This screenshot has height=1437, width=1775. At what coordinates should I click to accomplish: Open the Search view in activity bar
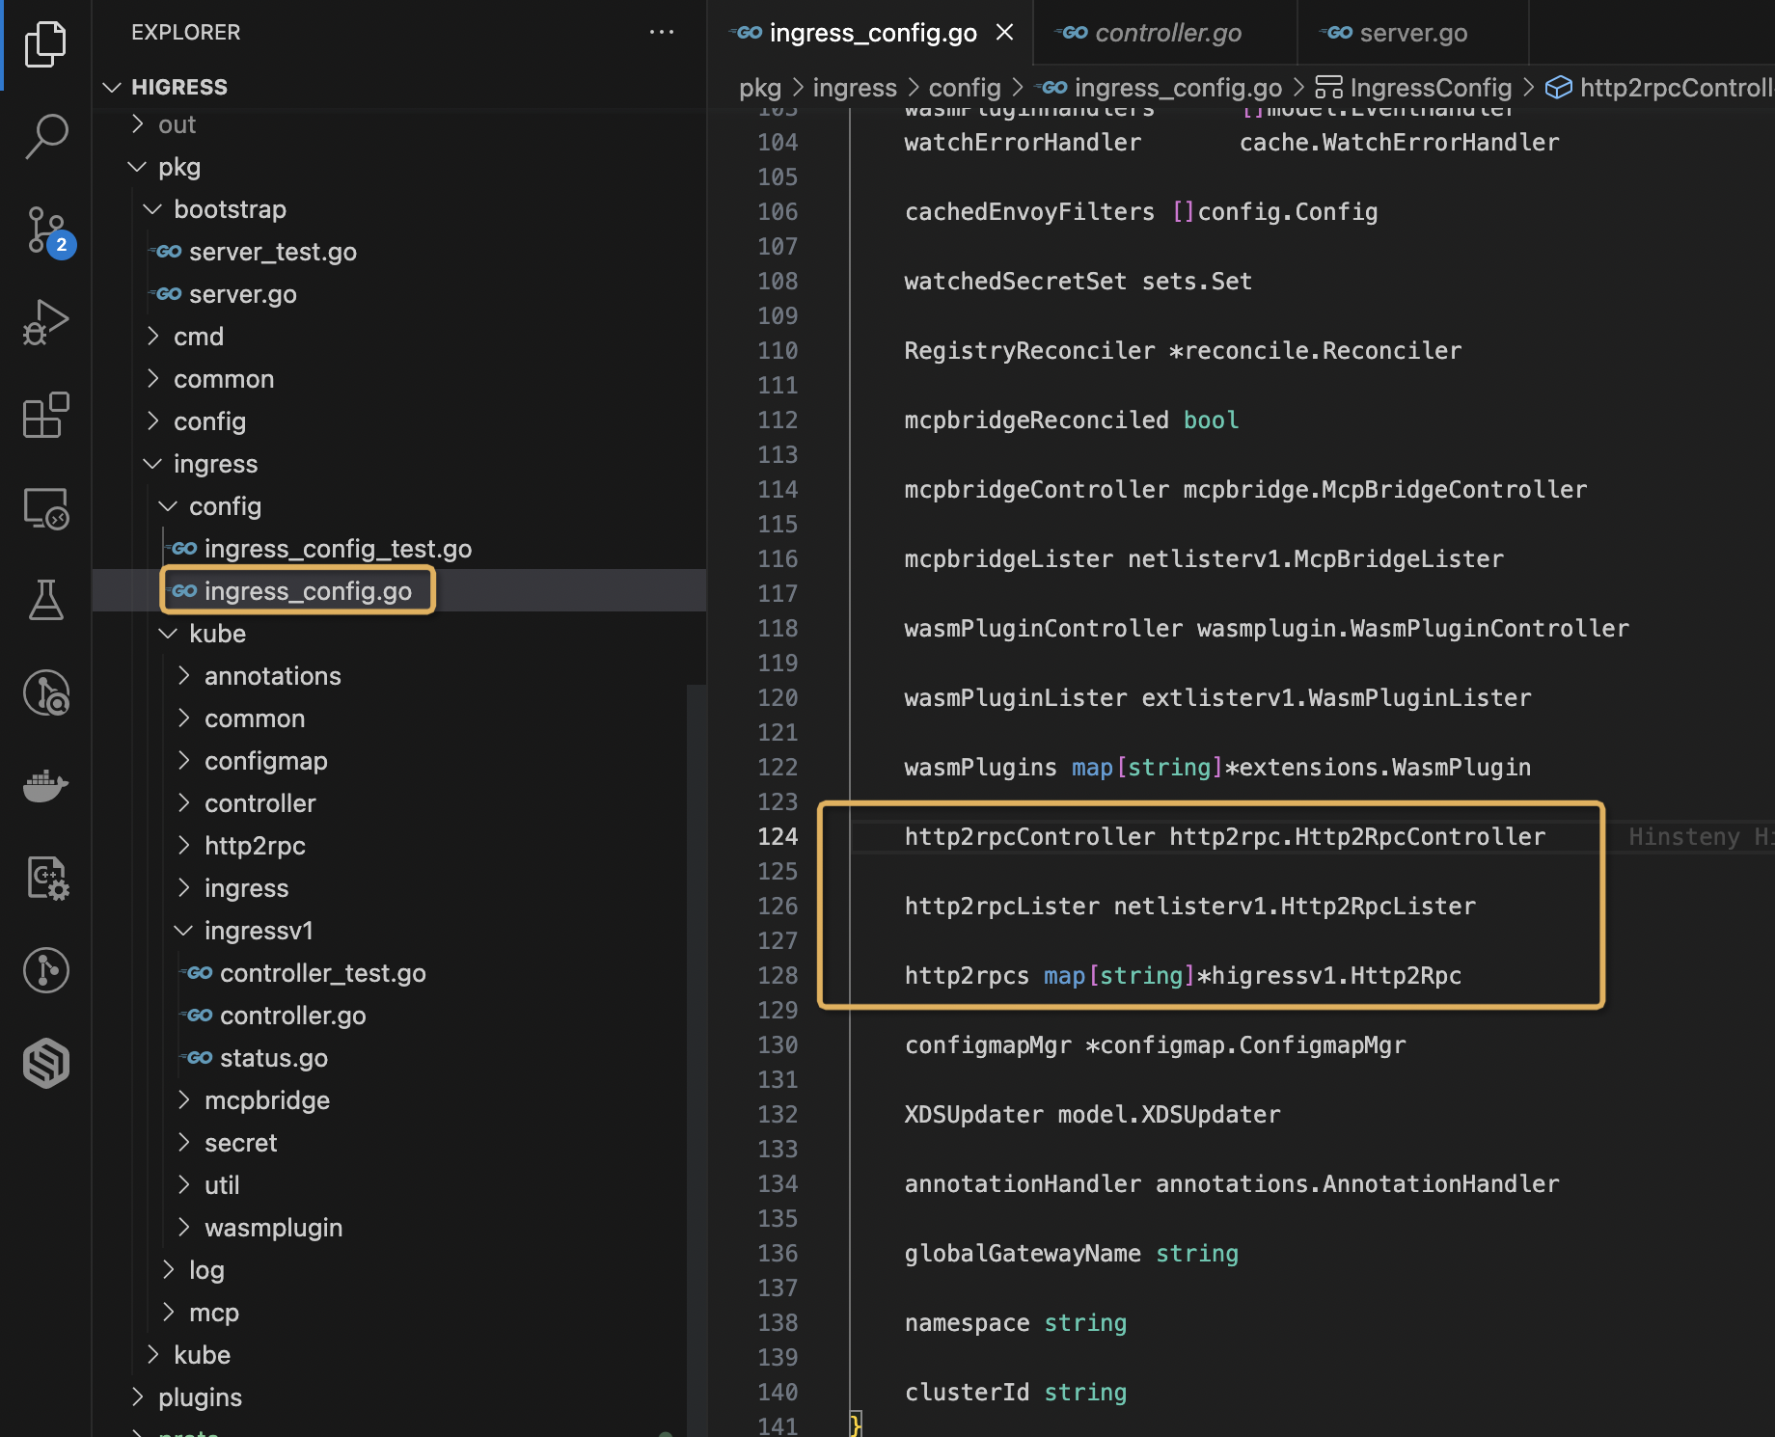pos(45,136)
